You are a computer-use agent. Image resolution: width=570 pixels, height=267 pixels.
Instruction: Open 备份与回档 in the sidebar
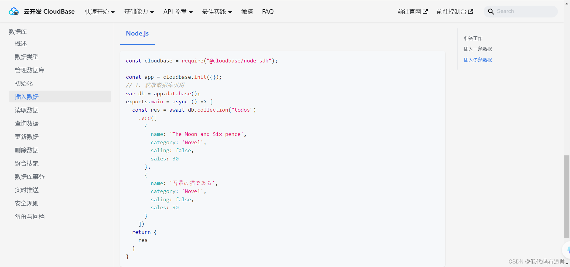30,217
